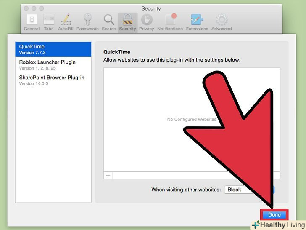Open the Block dropdown for other websites
The height and width of the screenshot is (230, 306).
[x=249, y=190]
